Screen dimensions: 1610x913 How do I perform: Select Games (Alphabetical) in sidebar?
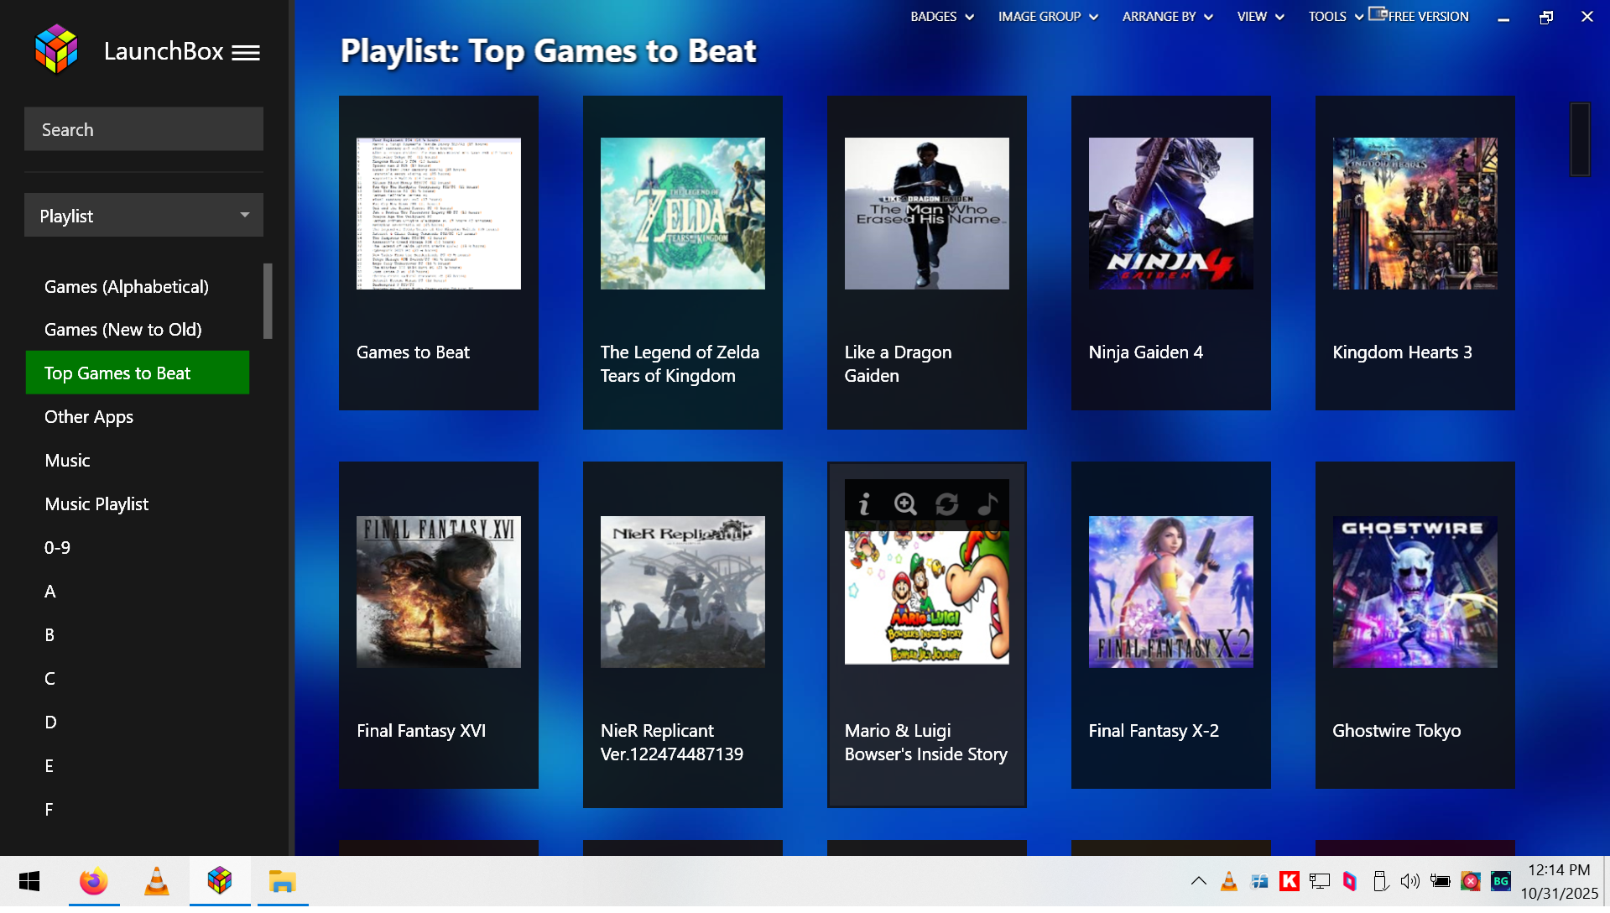[x=127, y=287]
